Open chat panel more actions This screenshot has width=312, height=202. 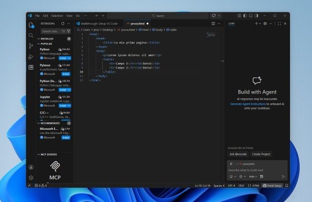271,24
